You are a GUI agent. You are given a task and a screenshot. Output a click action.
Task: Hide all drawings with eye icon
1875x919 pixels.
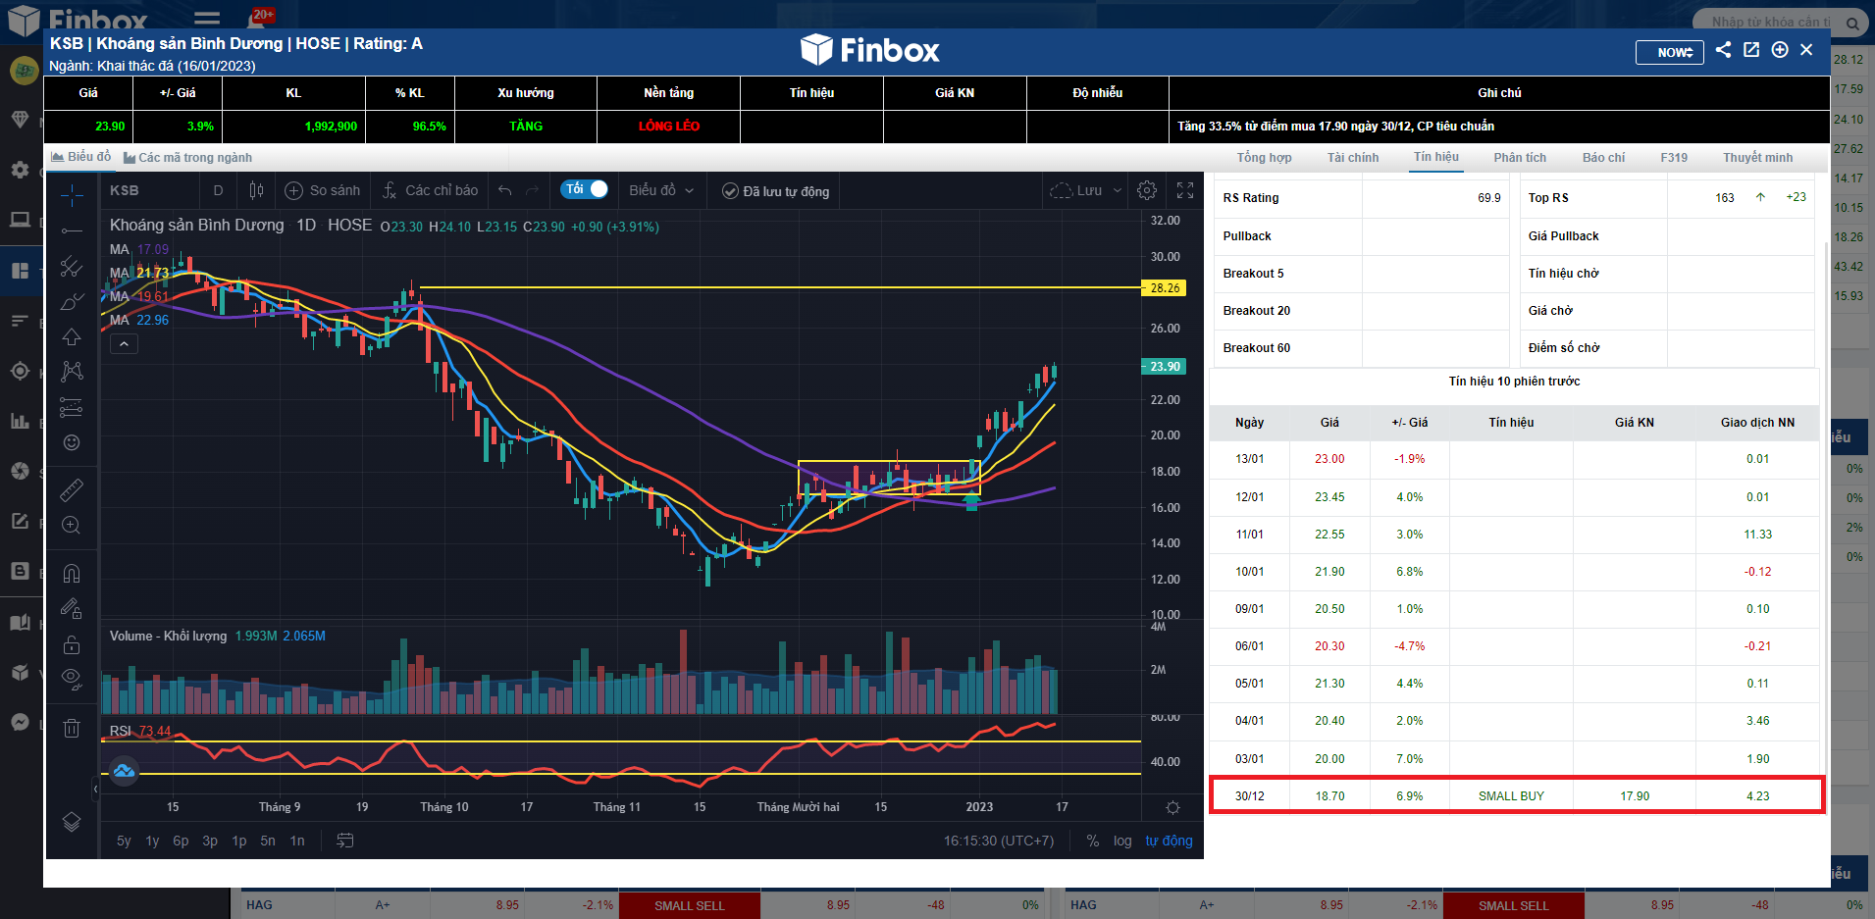pyautogui.click(x=72, y=679)
